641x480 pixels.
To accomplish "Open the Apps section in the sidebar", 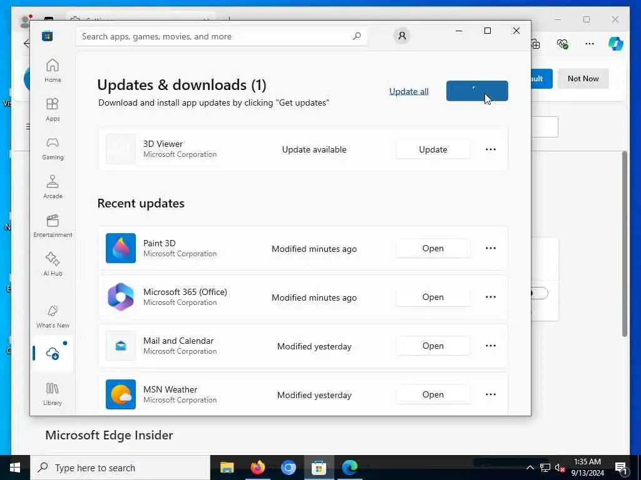I will tap(53, 110).
